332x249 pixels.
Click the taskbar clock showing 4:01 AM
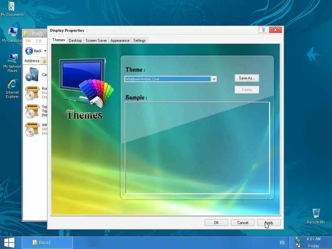[314, 239]
